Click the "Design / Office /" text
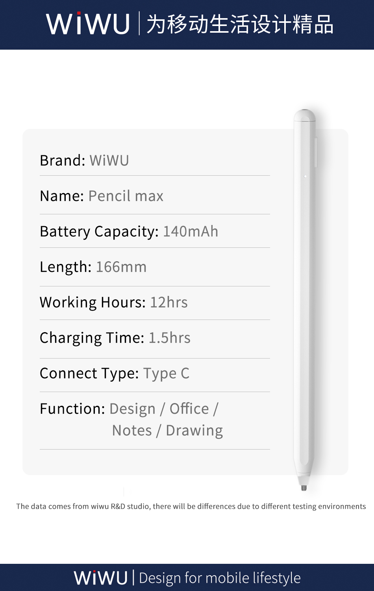The width and height of the screenshot is (374, 591). (164, 409)
